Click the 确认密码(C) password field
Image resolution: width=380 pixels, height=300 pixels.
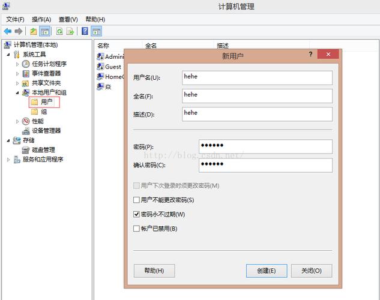point(265,165)
